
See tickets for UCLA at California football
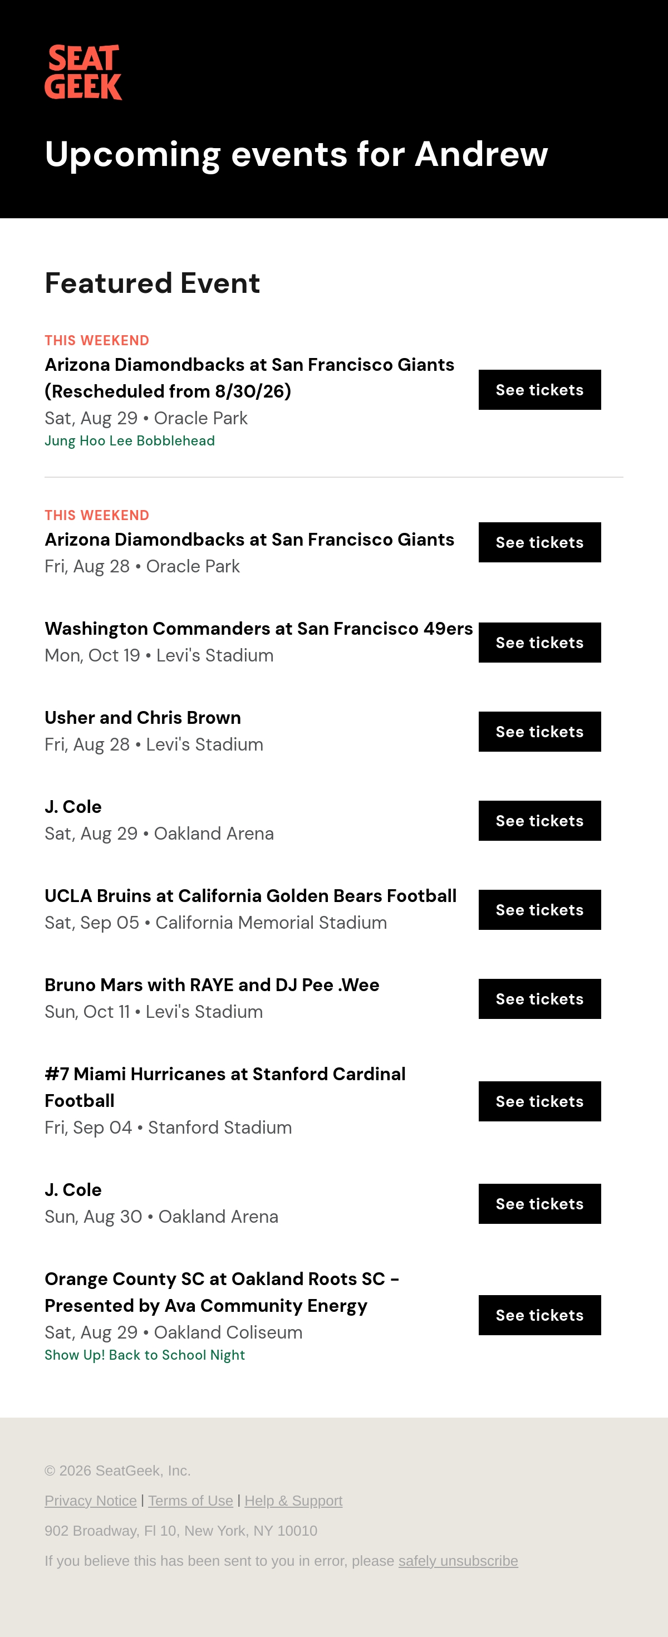tap(539, 909)
